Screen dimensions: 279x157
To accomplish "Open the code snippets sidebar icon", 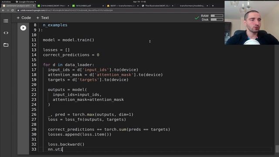I will pos(6,33).
